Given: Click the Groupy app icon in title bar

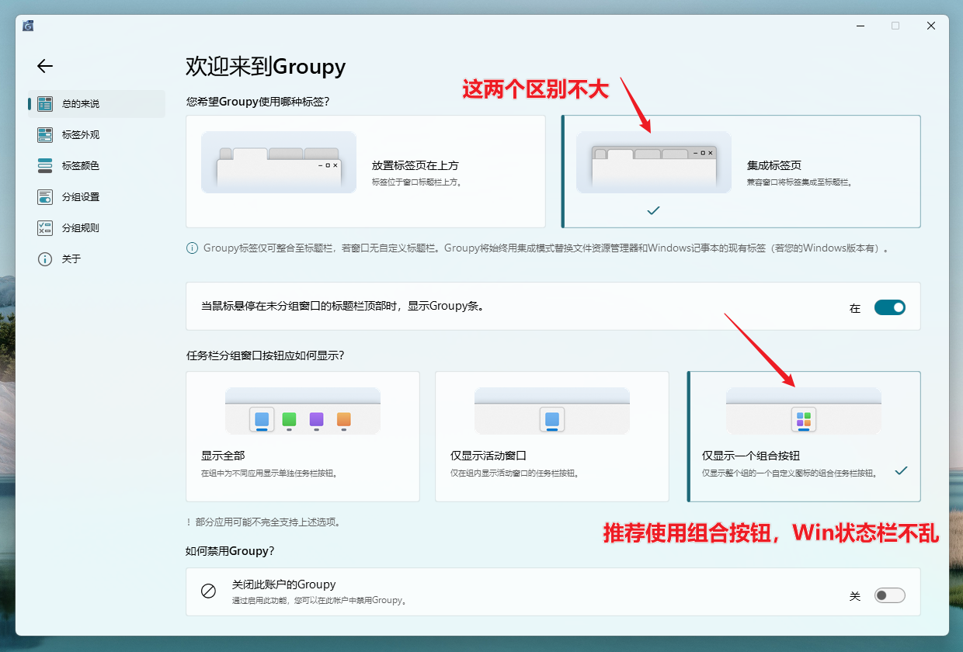Looking at the screenshot, I should tap(28, 26).
